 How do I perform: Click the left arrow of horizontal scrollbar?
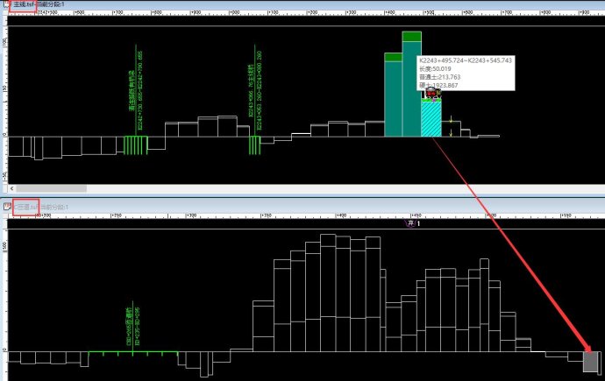pyautogui.click(x=9, y=187)
